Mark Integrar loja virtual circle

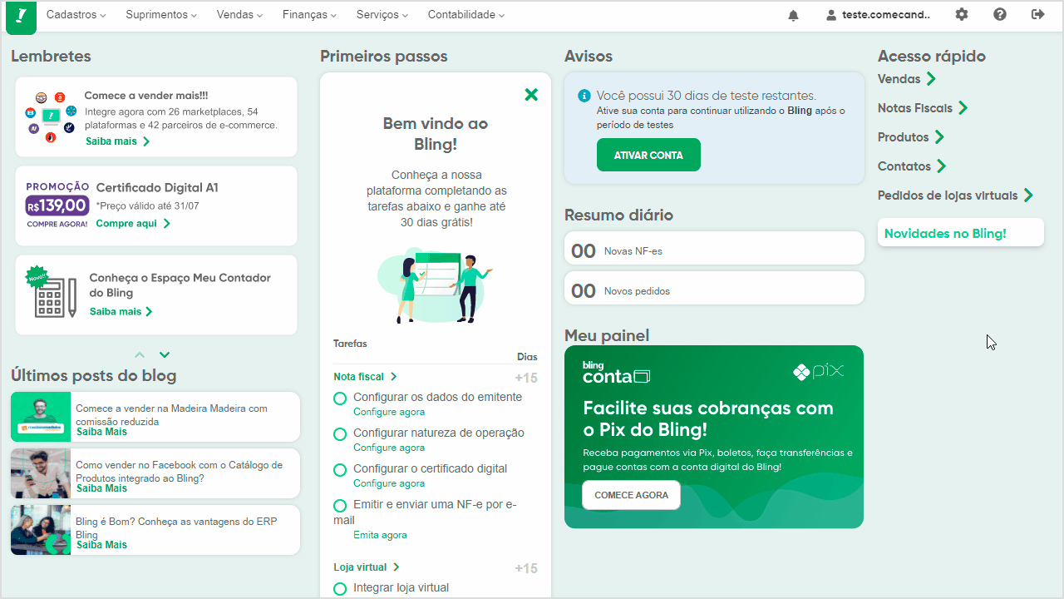340,589
